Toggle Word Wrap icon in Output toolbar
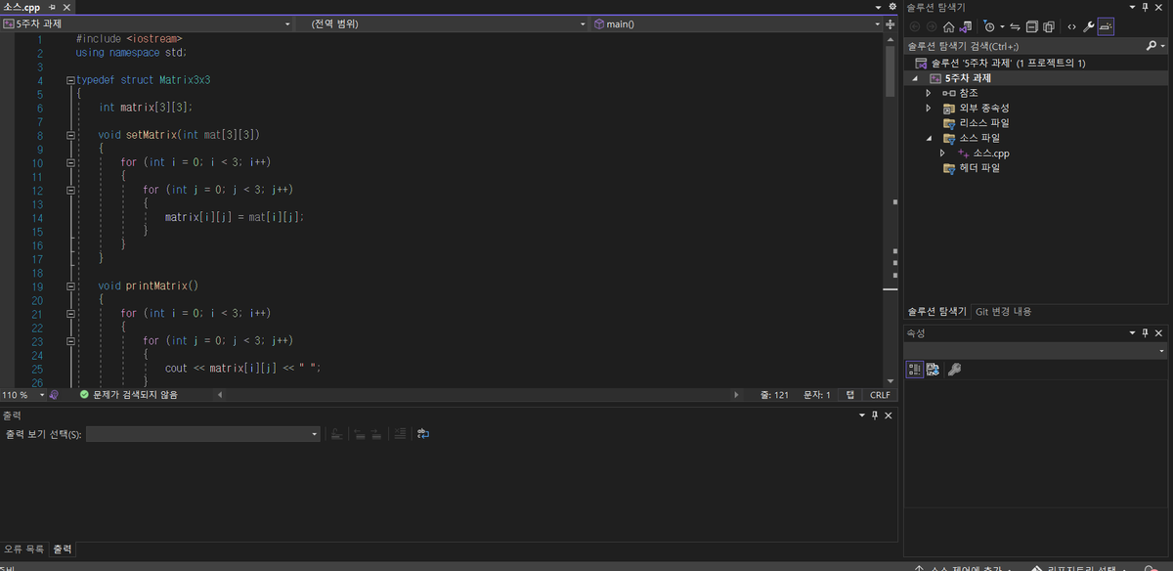 [423, 434]
